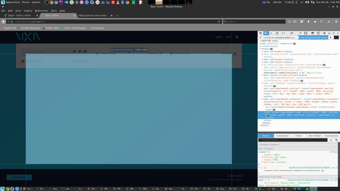Toggle responsive design mode icon

coord(318,33)
